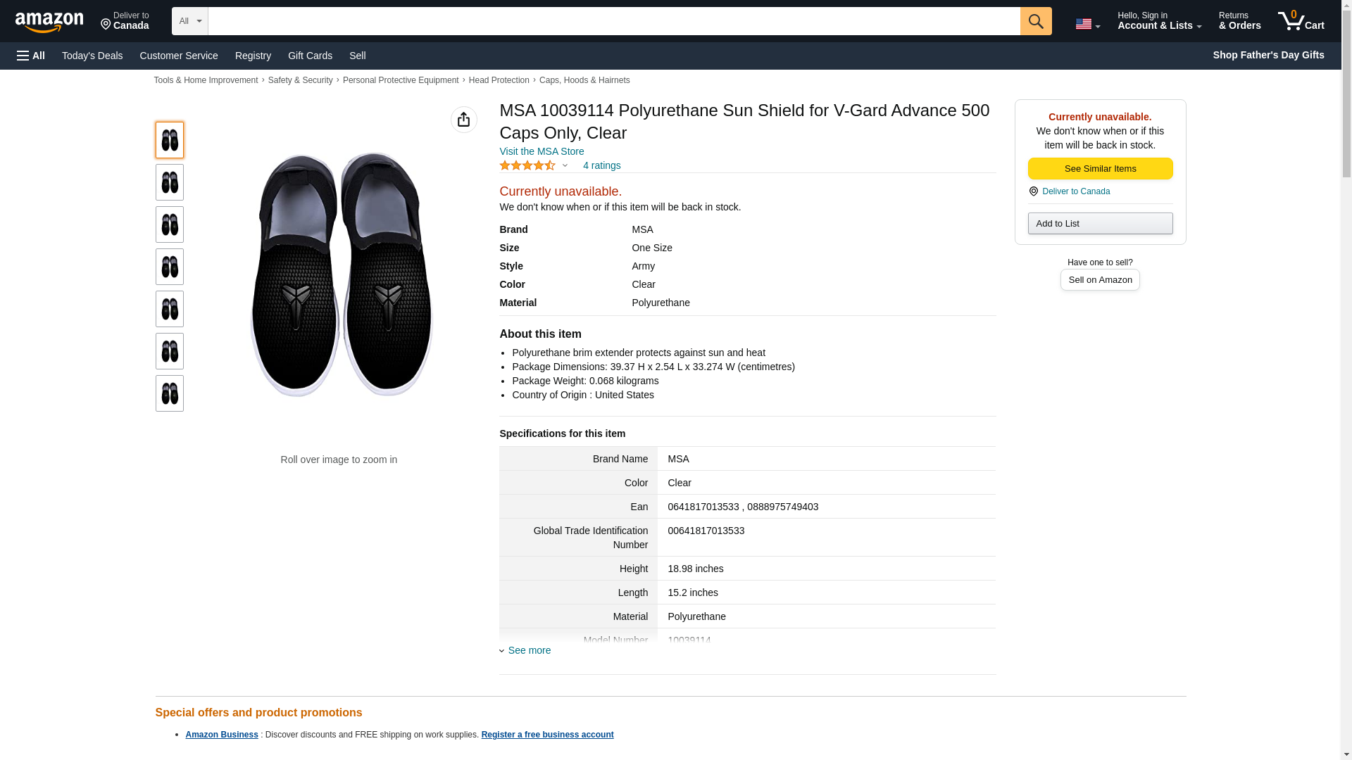Open Gift Cards nav item

[x=310, y=56]
